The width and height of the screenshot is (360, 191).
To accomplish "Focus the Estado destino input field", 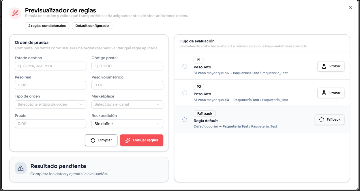I will tap(50, 66).
